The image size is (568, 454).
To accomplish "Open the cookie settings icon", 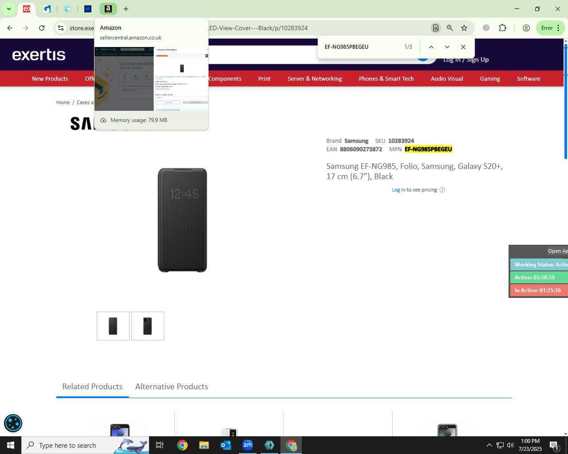I will pos(13,423).
